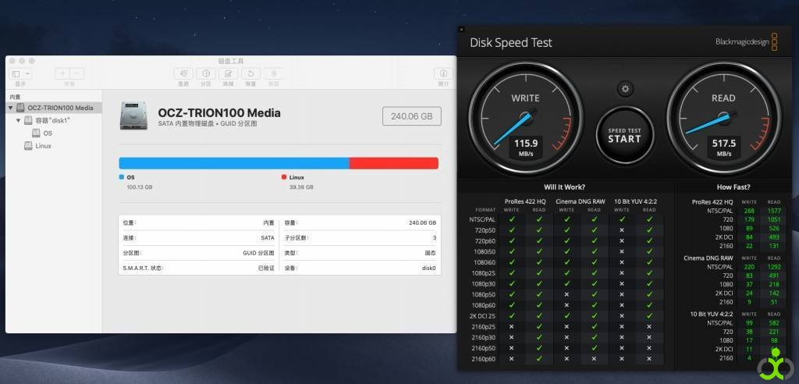Click the 100.13 GB OS size label
Viewport: 799px width, 384px height.
pyautogui.click(x=140, y=187)
